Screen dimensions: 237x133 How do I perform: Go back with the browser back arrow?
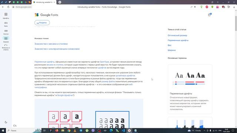3,7
